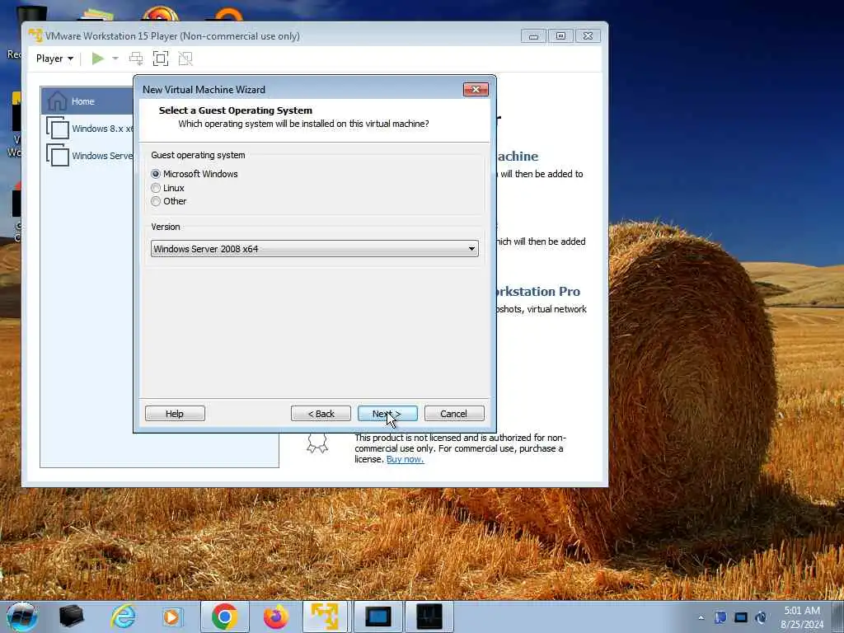The image size is (844, 633).
Task: Click the black box taskbar icon beside Start
Action: [71, 617]
